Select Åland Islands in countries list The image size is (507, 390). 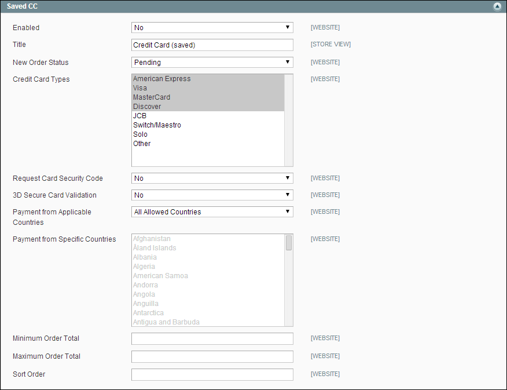pyautogui.click(x=208, y=248)
